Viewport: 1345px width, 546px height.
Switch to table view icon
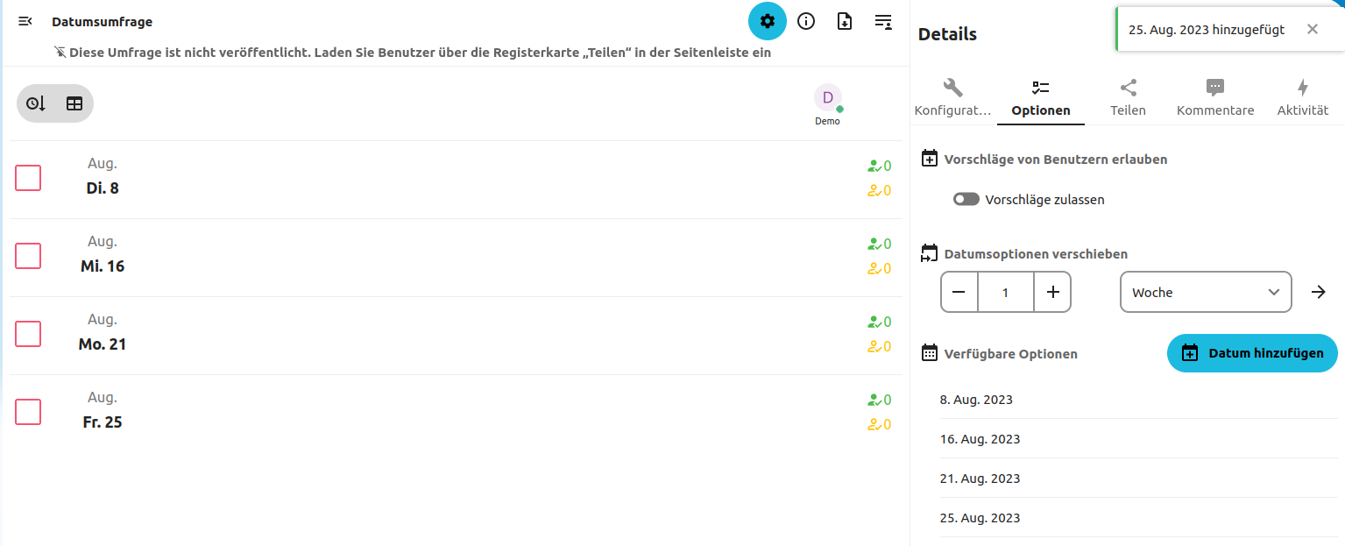(74, 103)
